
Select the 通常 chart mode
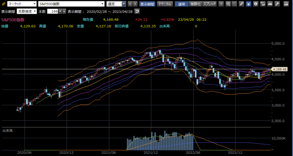click(182, 4)
